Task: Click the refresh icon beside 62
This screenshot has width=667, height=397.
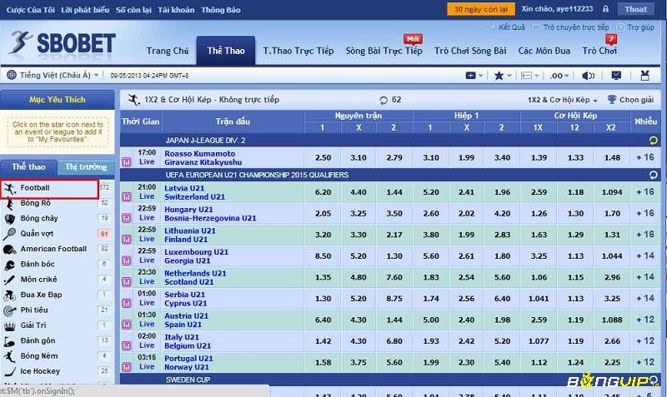Action: (384, 100)
